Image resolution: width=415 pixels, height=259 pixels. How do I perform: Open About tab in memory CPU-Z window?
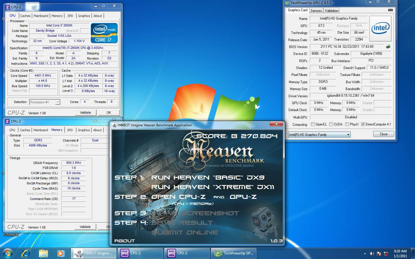click(x=97, y=130)
